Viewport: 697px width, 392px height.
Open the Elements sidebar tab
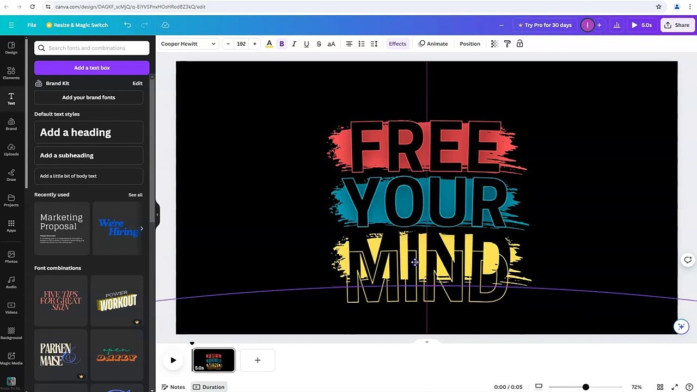[x=11, y=73]
